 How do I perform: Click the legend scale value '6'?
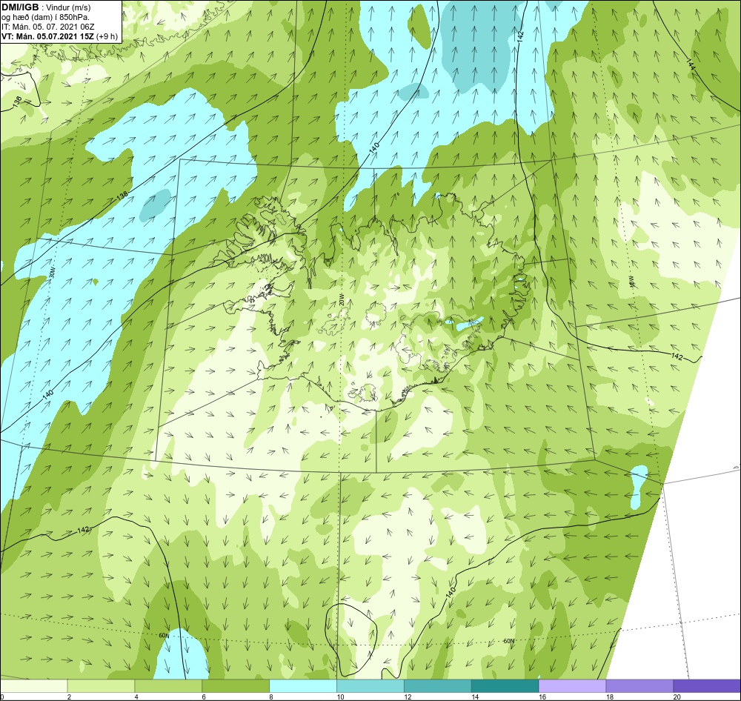[203, 697]
